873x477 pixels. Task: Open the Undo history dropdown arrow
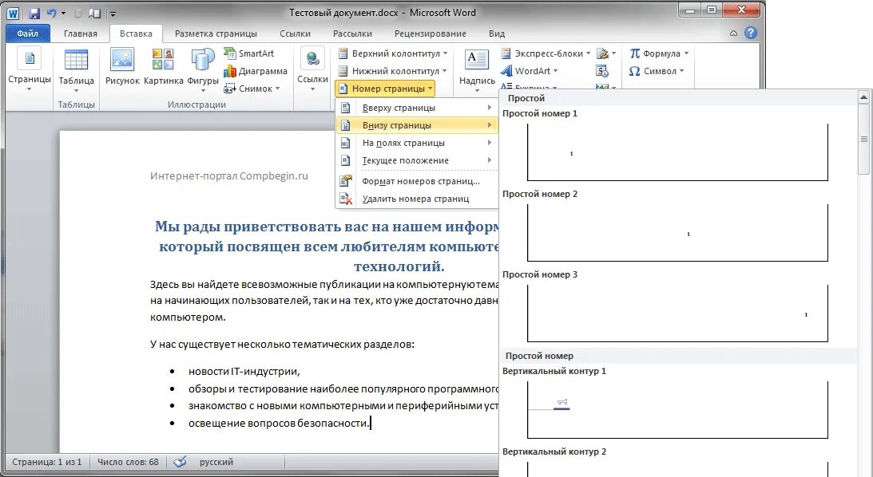pos(63,13)
